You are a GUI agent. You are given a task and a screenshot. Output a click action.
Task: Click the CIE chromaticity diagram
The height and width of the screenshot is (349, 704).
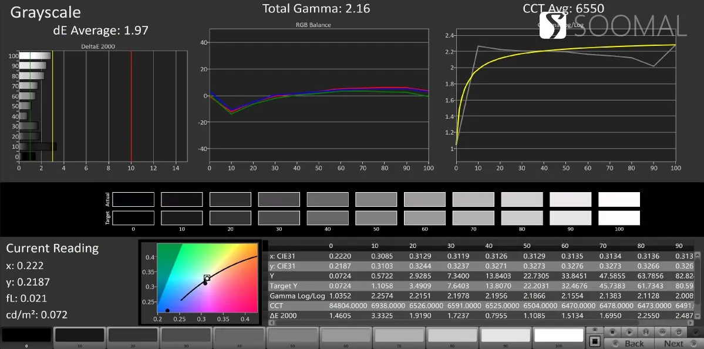pyautogui.click(x=207, y=278)
